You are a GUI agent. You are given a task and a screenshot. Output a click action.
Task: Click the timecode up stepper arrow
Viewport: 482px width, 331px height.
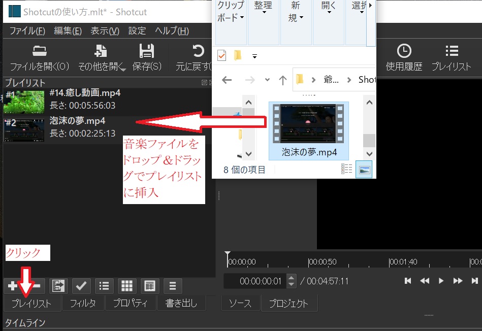click(x=291, y=278)
